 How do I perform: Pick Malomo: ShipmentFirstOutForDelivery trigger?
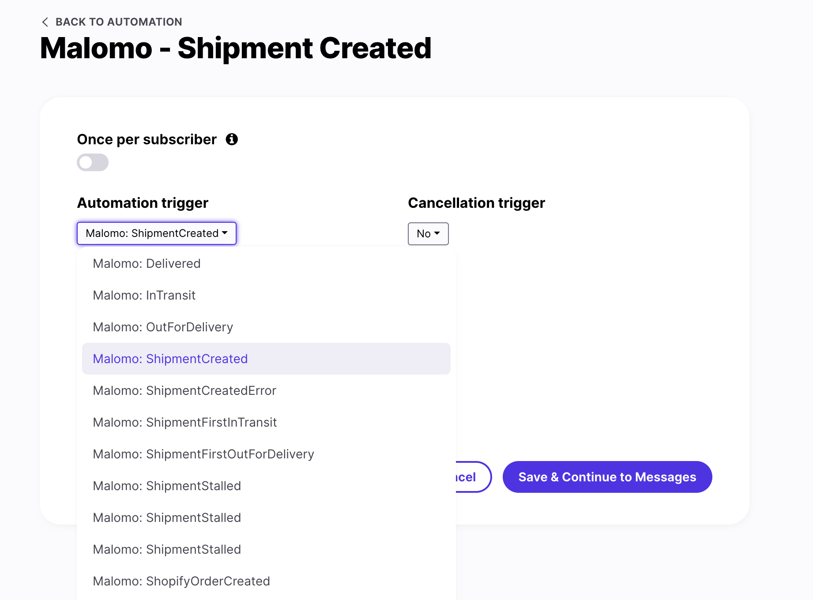(x=203, y=454)
